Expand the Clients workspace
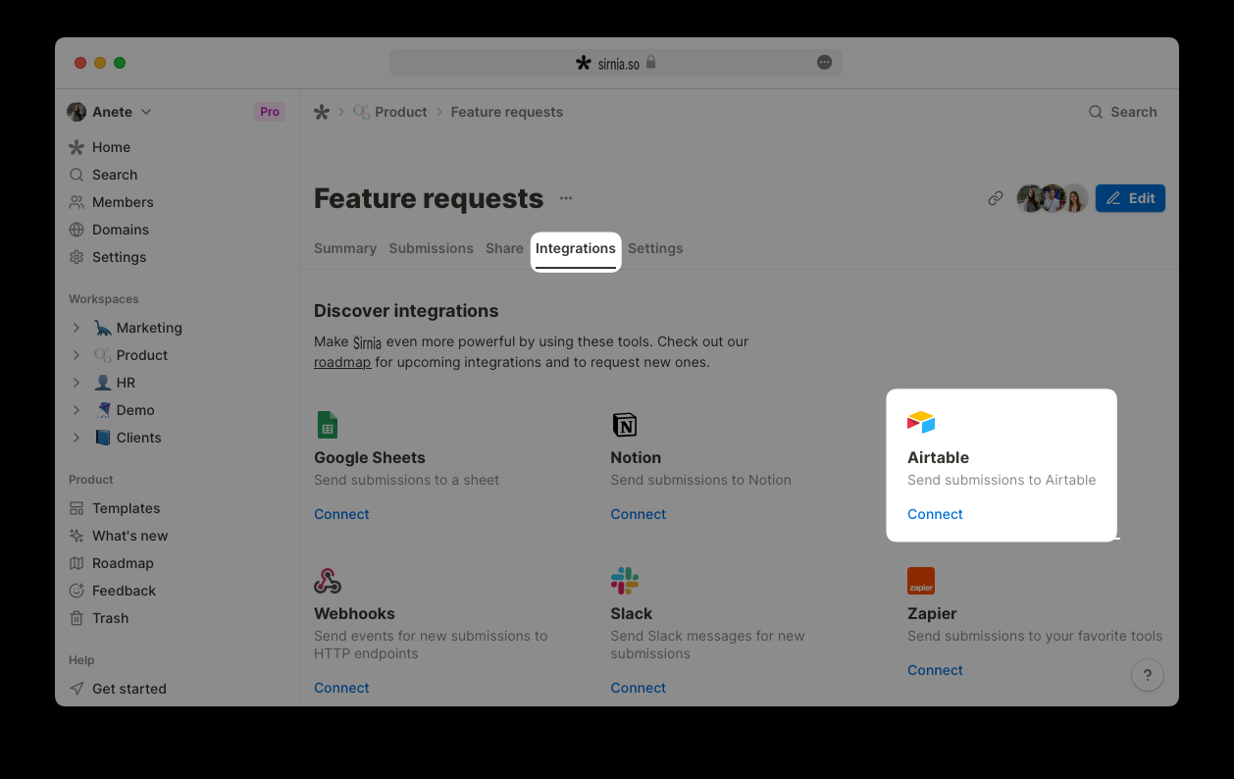This screenshot has height=779, width=1234. pos(77,438)
